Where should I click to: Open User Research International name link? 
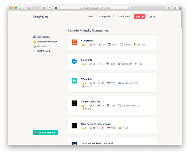[96, 124]
